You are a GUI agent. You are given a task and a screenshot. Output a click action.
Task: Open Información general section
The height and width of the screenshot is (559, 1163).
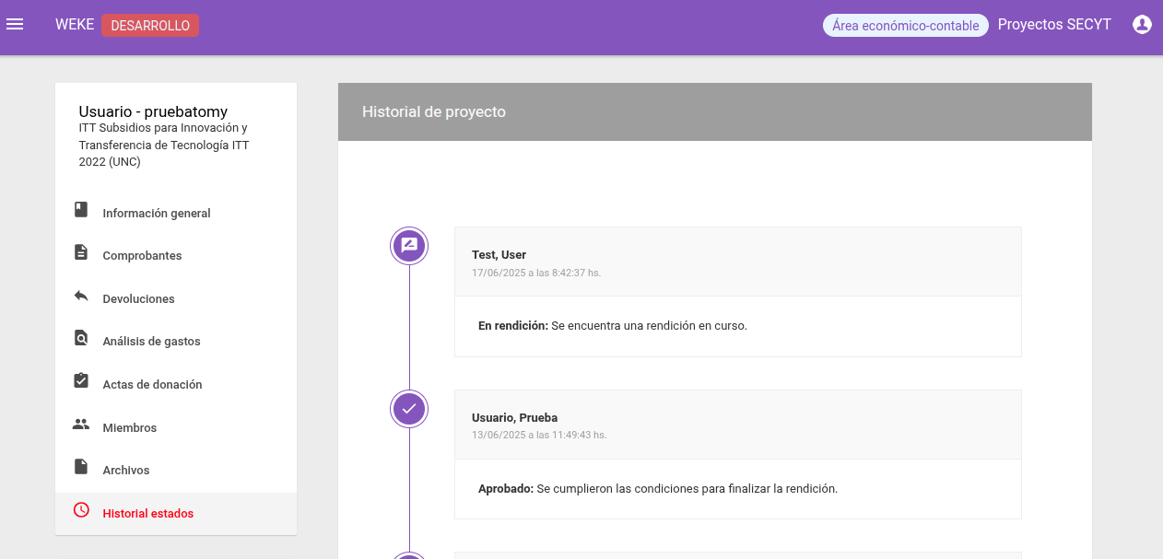(176, 213)
